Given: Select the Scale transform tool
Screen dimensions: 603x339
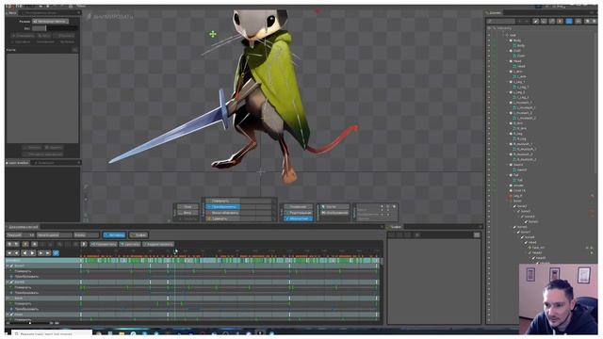Looking at the screenshot, I should click(x=222, y=213).
